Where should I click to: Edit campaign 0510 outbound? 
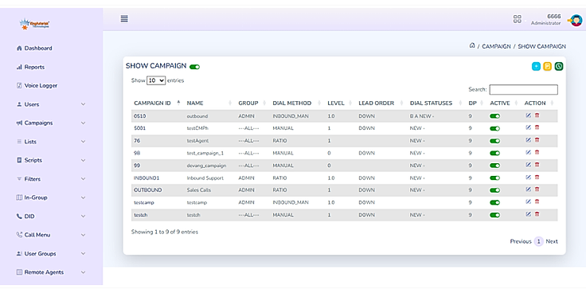pyautogui.click(x=528, y=115)
